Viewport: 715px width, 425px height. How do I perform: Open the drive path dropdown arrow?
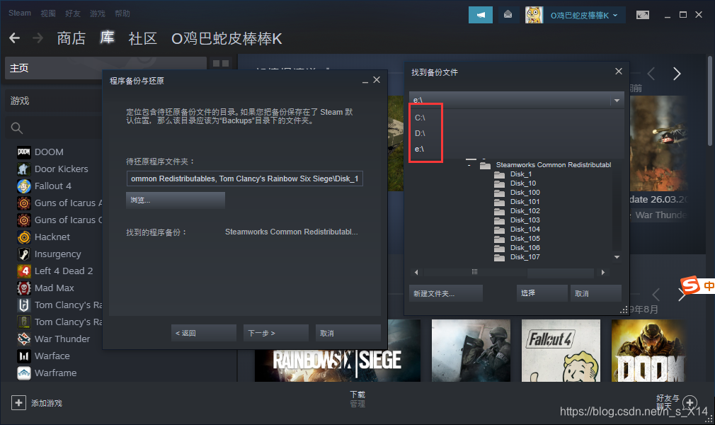click(x=617, y=100)
